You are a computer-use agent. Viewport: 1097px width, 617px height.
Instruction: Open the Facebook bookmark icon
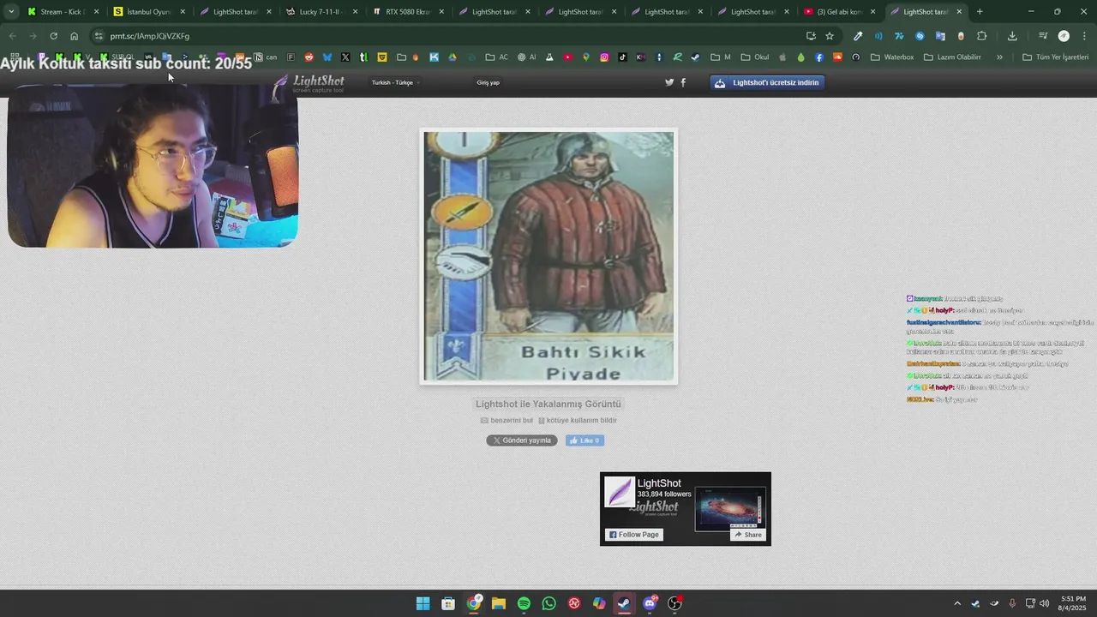(x=818, y=57)
